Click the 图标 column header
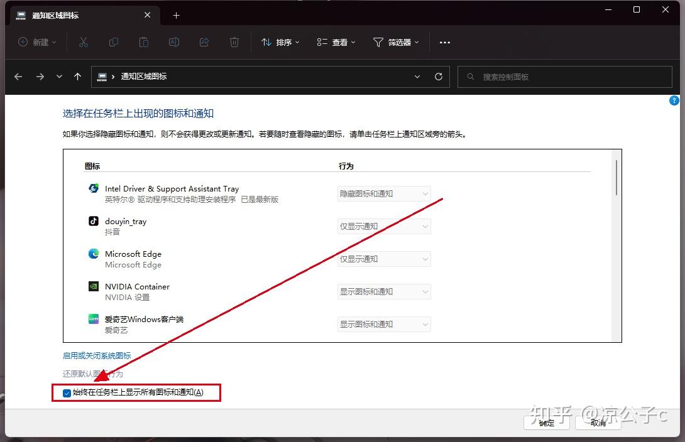 pos(92,166)
